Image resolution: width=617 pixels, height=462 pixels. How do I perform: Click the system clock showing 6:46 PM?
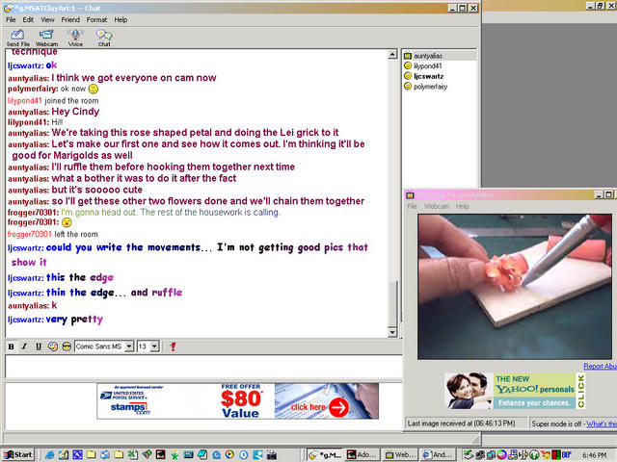[x=594, y=455]
